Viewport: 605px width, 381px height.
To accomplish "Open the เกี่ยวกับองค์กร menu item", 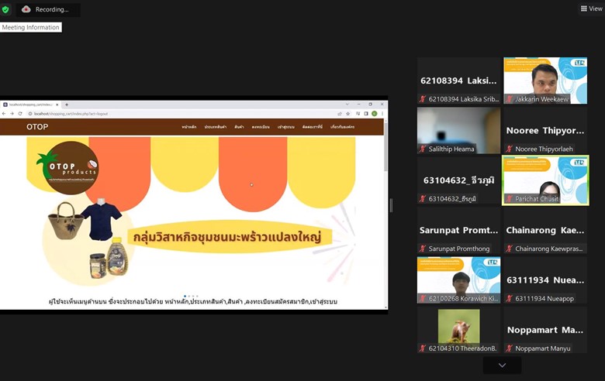I will [x=342, y=127].
